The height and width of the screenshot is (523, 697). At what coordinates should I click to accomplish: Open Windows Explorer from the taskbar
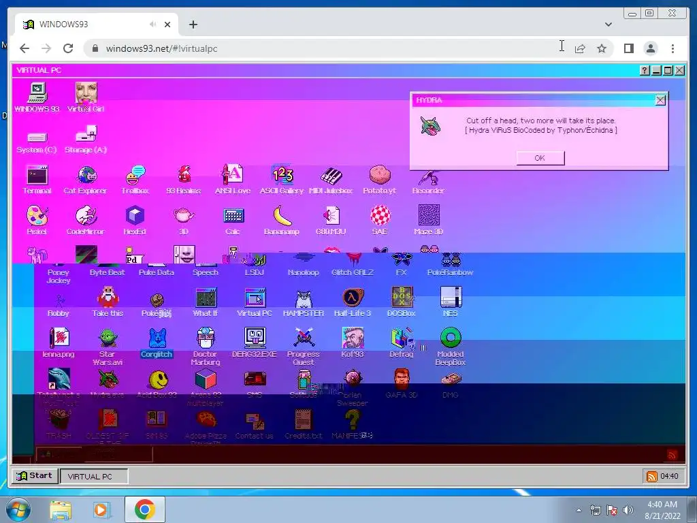click(61, 509)
